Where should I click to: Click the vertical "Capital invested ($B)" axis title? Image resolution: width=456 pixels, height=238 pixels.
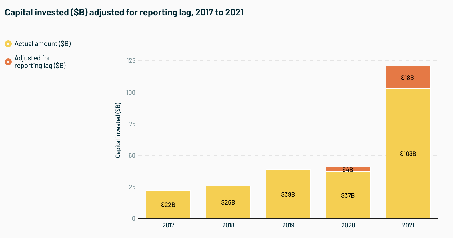118,130
